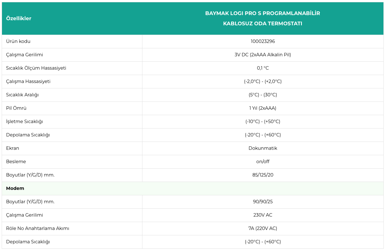Click the product code value 100023296
The image size is (386, 251).
pyautogui.click(x=263, y=42)
